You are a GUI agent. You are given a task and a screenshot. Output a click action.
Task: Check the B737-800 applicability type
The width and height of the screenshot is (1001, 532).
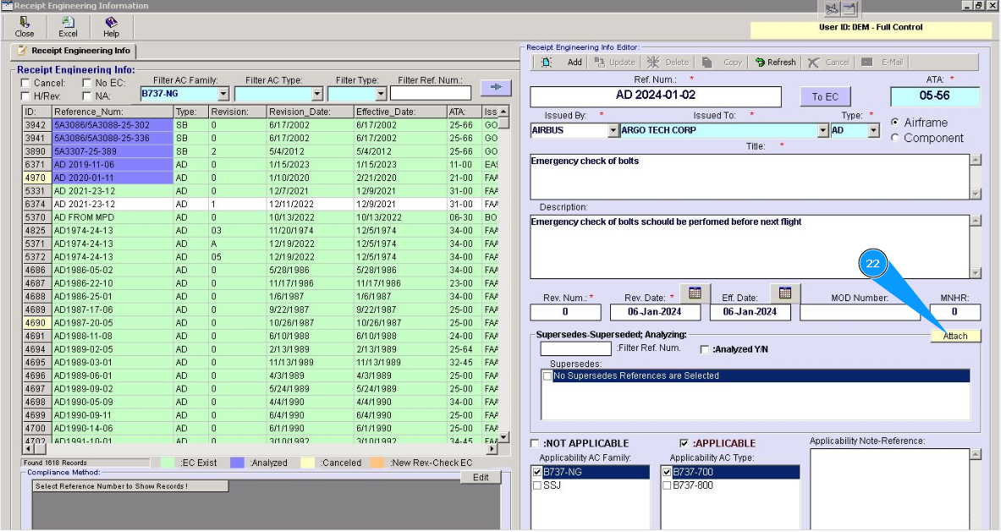(x=667, y=485)
